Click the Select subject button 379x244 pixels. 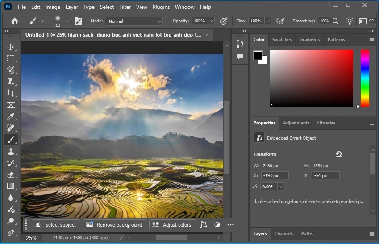click(56, 225)
